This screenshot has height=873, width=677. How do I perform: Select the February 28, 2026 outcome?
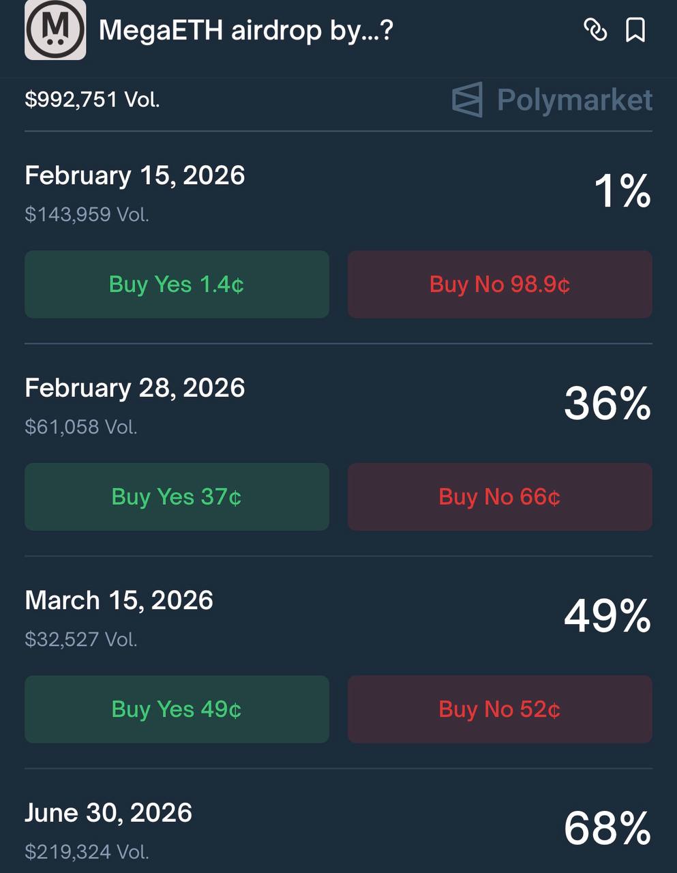tap(135, 388)
